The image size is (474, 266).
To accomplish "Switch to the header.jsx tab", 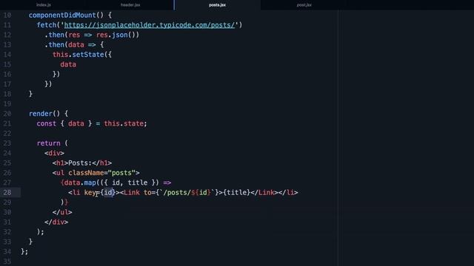I will pyautogui.click(x=130, y=5).
